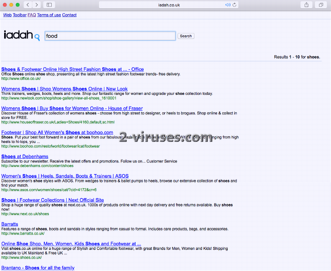331x271 pixels.
Task: Click the debenhams.com/content/shoes URL text
Action: pyautogui.click(x=37, y=166)
